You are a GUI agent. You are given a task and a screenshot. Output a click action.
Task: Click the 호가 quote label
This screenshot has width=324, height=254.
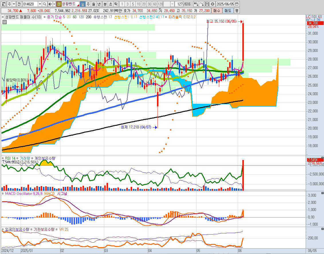click(127, 11)
